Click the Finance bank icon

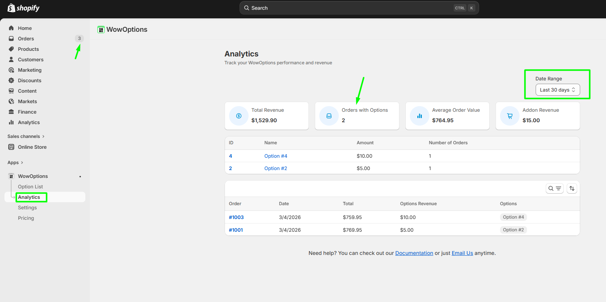pos(11,112)
